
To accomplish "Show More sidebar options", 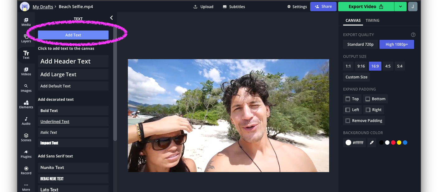I will tap(26, 187).
